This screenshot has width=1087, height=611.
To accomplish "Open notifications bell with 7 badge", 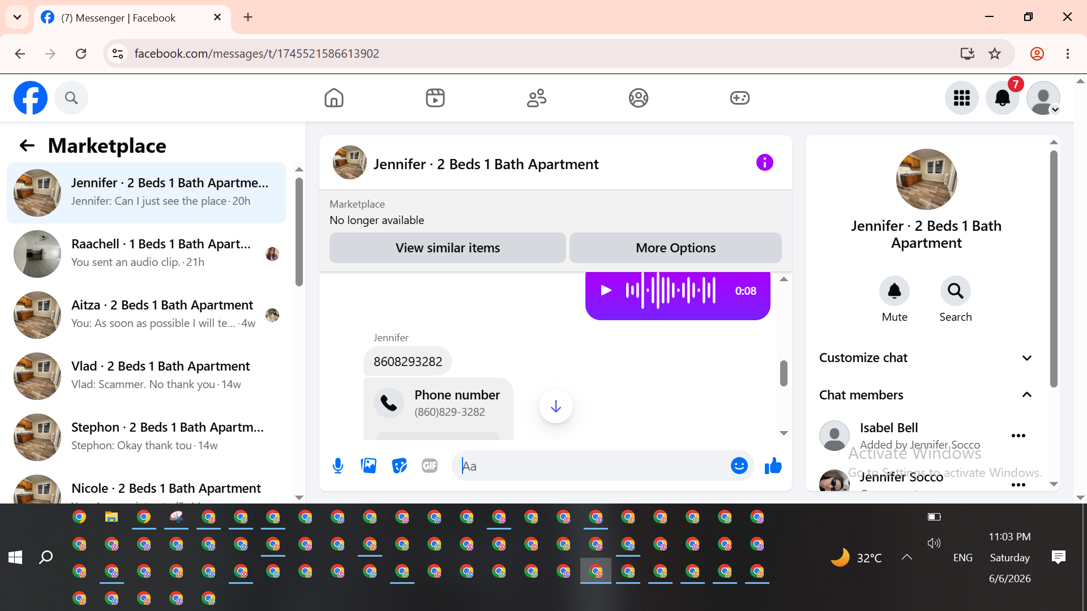I will 1003,98.
